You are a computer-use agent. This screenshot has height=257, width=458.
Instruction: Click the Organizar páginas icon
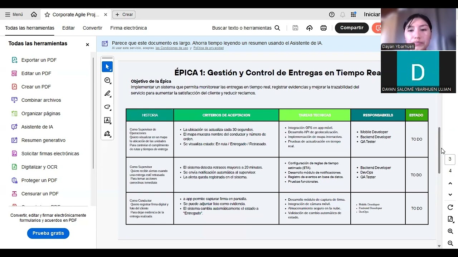click(x=14, y=114)
